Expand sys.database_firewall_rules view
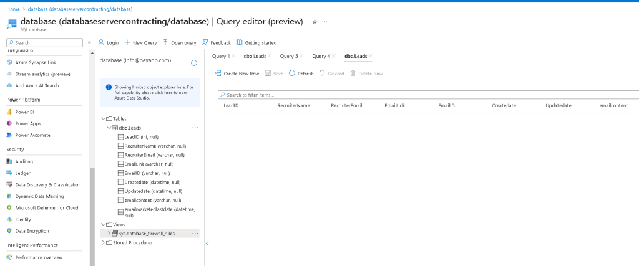The height and width of the screenshot is (266, 639). (109, 234)
